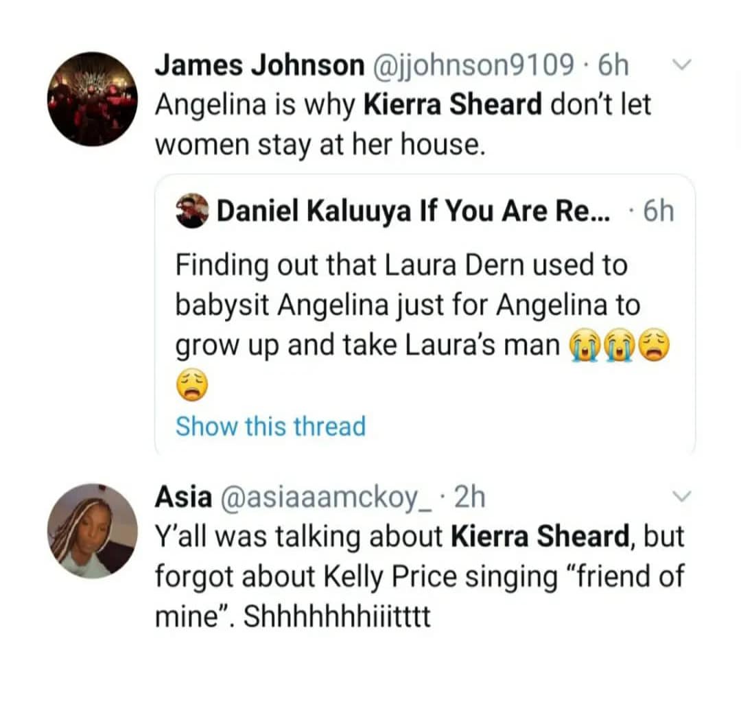Click bold "Kierra Sheard" in Asia's tweet
The width and height of the screenshot is (741, 715).
point(541,537)
